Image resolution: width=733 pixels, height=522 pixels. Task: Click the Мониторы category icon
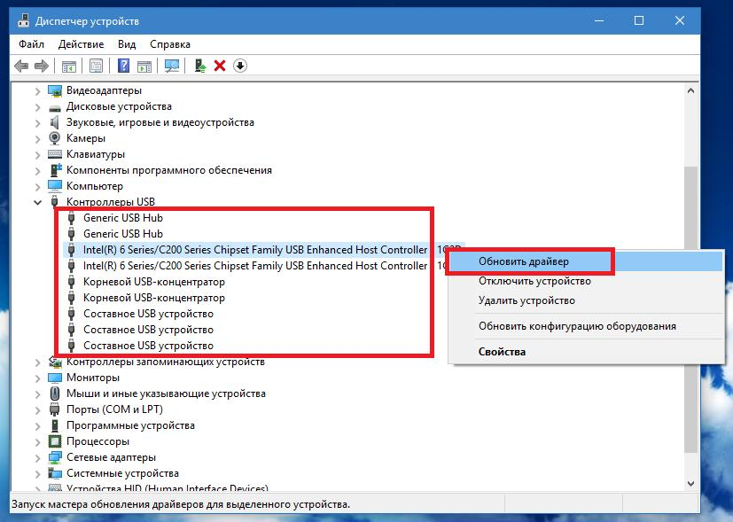(55, 378)
